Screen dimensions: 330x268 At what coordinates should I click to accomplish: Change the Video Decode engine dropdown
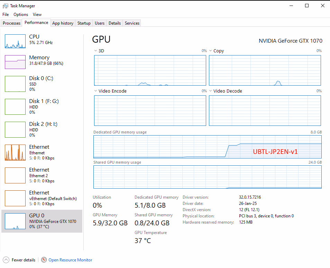click(211, 91)
